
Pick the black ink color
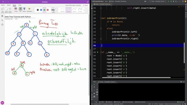[x=38, y=10]
